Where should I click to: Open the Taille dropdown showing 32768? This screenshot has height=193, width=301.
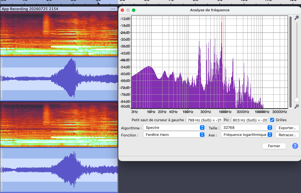[247, 128]
